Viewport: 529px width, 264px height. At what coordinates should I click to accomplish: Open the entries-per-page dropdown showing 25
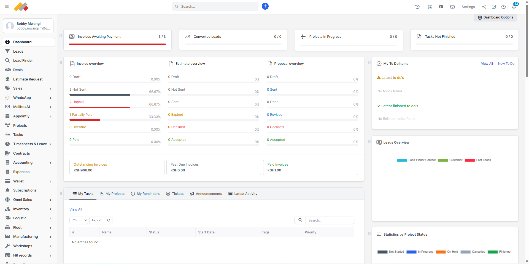coord(79,220)
